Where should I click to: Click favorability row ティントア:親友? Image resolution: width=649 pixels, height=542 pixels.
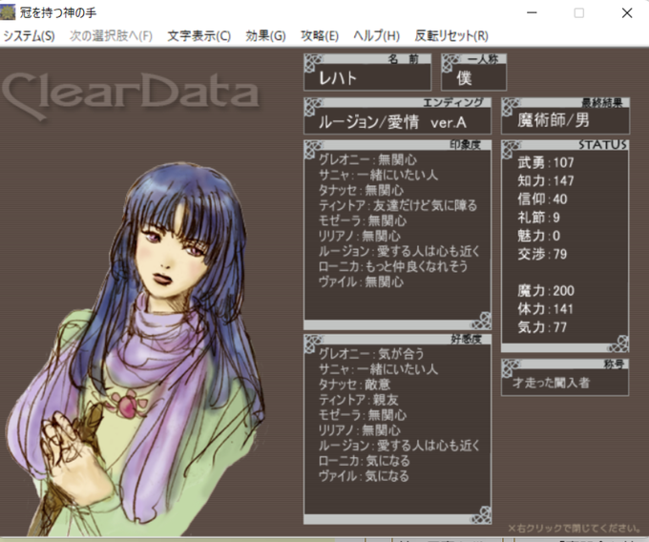(358, 400)
